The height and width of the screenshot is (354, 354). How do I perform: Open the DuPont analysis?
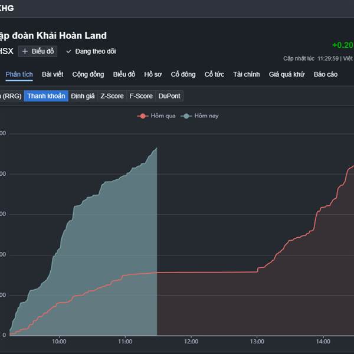(x=169, y=96)
